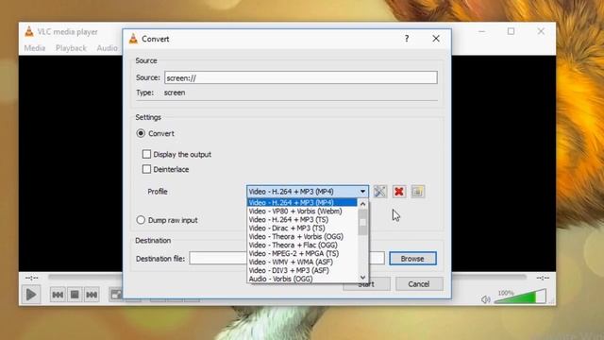Screen dimensions: 604x340
Task: Select the Convert radio button
Action: (x=141, y=133)
